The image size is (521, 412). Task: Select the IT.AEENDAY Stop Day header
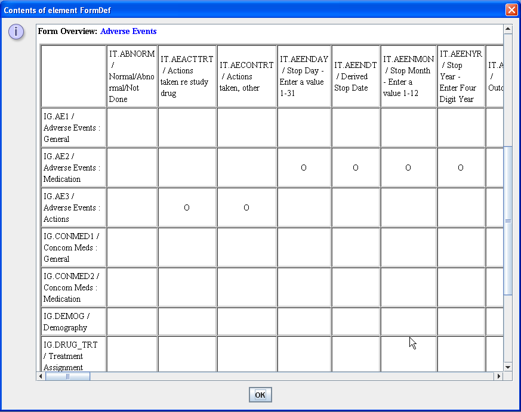(304, 76)
